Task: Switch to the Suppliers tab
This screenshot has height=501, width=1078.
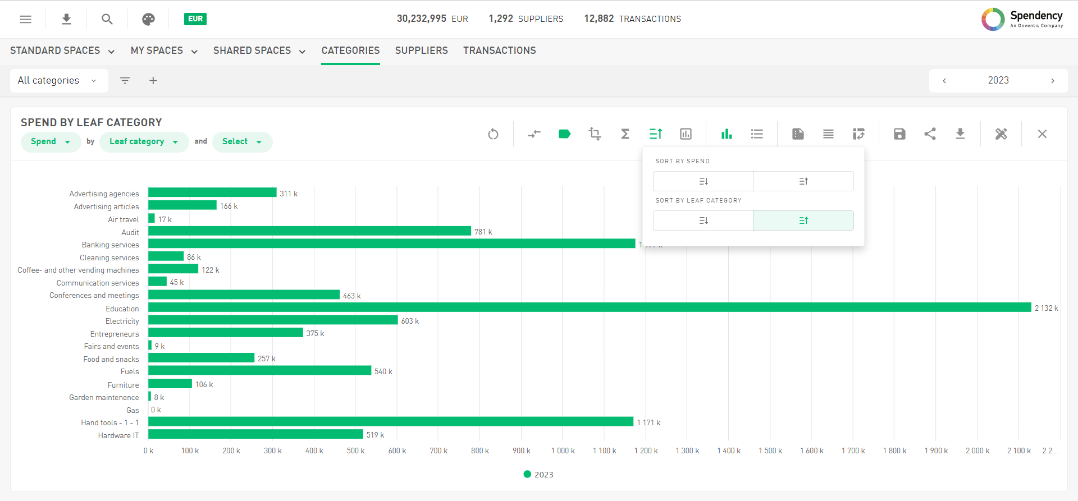Action: coord(421,50)
